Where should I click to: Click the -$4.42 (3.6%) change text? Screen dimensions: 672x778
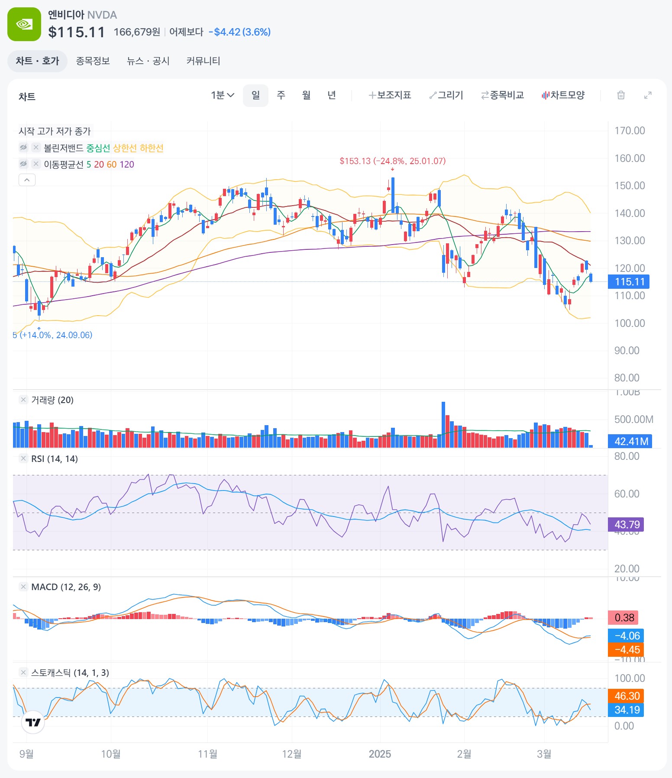(x=240, y=32)
